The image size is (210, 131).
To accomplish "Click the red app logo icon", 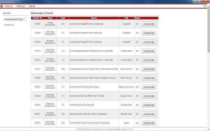I will [2, 6].
